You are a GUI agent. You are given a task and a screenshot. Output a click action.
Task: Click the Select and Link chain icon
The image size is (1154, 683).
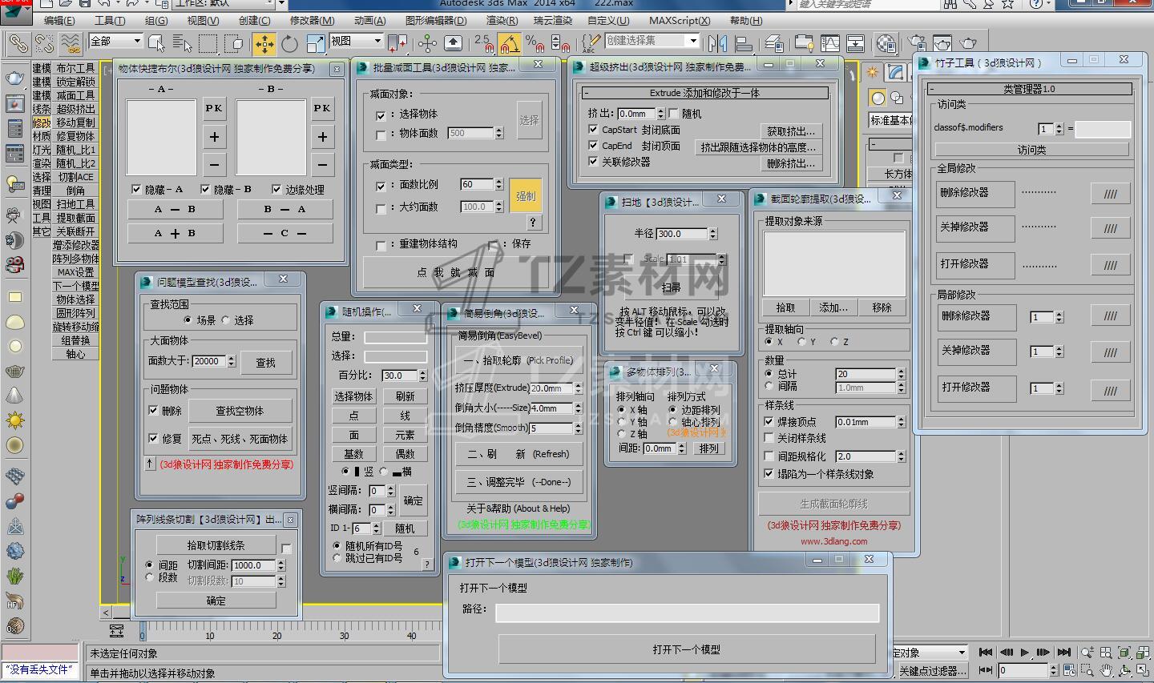tap(18, 43)
